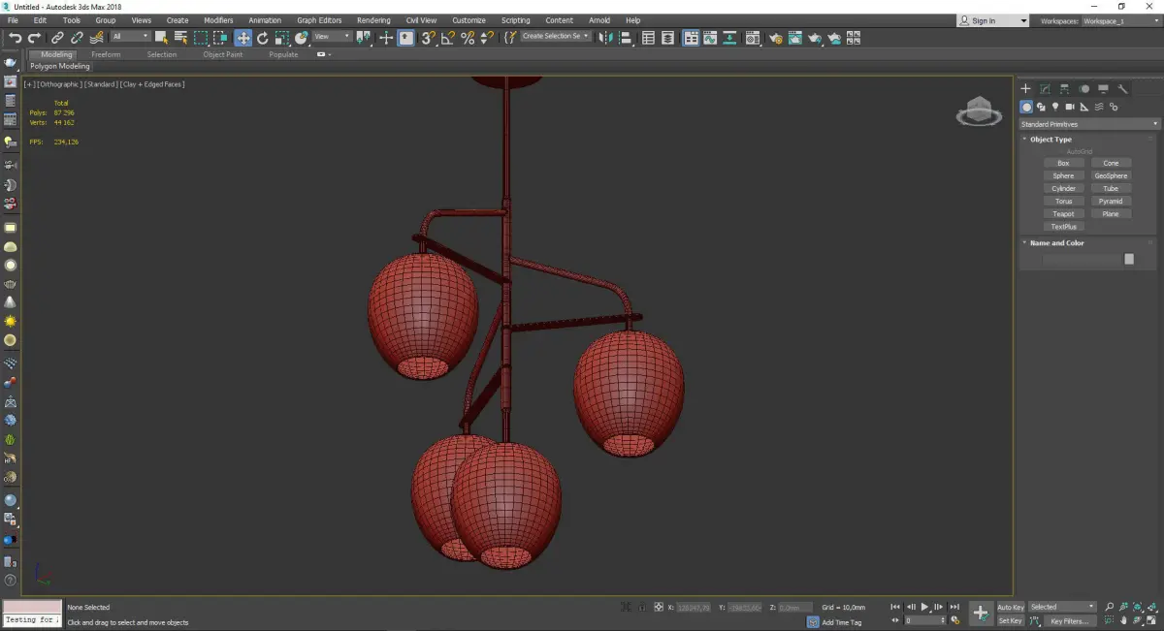Open the Sign In dropdown
Screen dimensions: 1164x631
pyautogui.click(x=992, y=20)
